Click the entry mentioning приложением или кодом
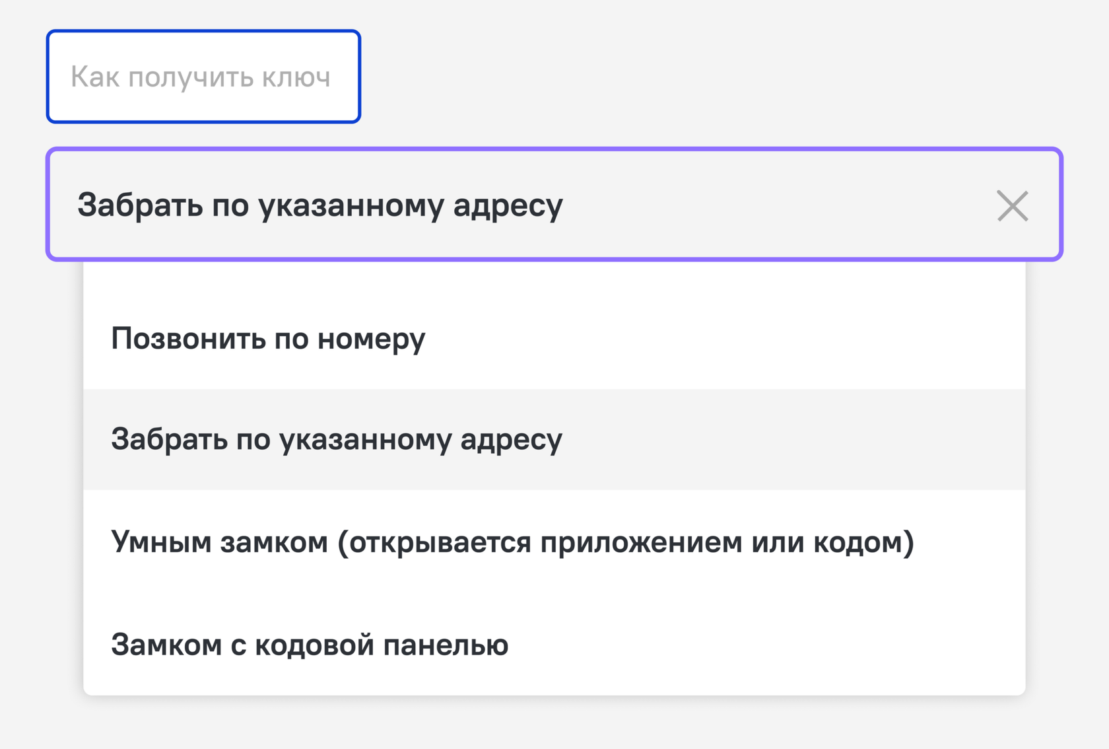 click(x=554, y=542)
